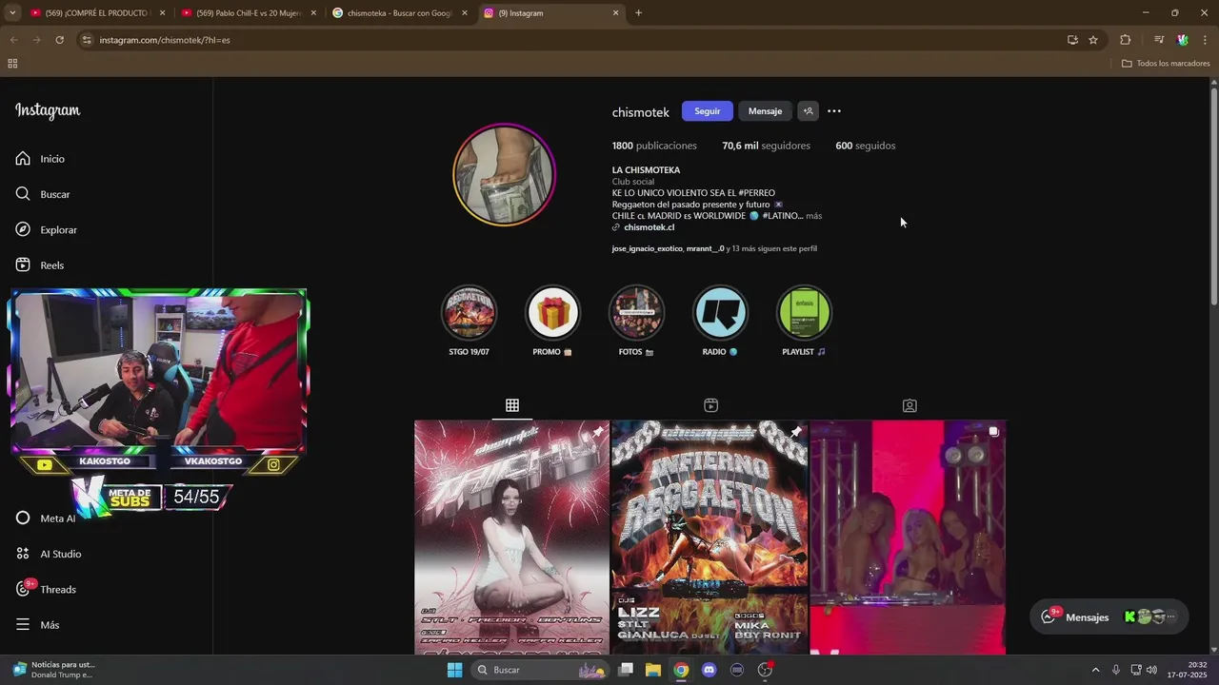Image resolution: width=1219 pixels, height=685 pixels.
Task: Open Más hamburger menu icon
Action: 23,625
